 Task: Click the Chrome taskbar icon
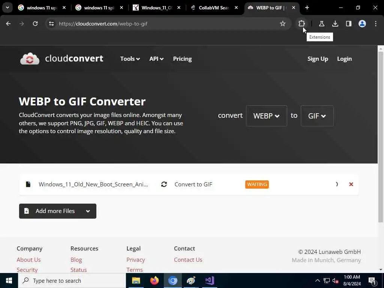[172, 280]
